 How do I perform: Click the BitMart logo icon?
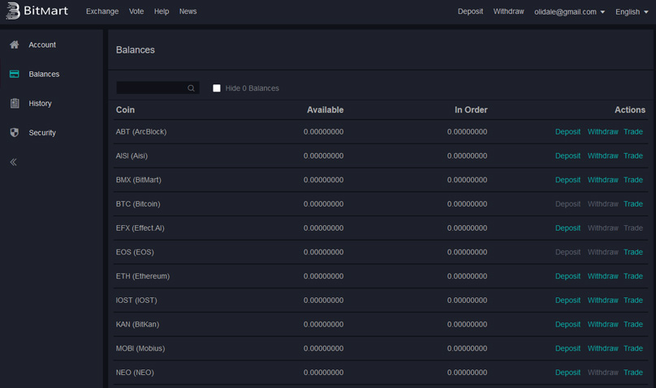(x=12, y=11)
